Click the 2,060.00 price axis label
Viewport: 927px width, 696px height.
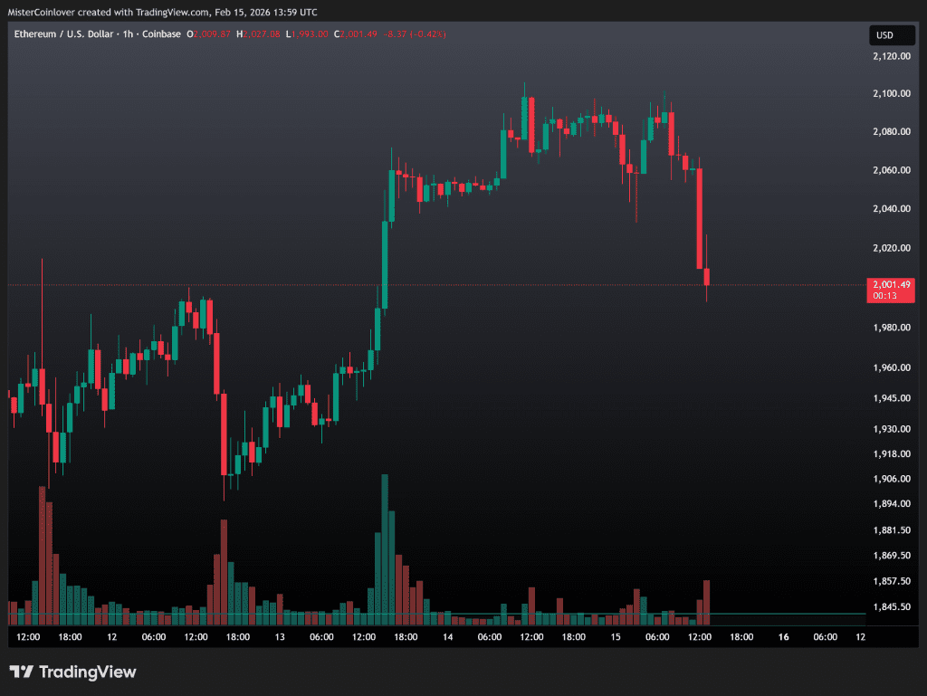(x=891, y=170)
